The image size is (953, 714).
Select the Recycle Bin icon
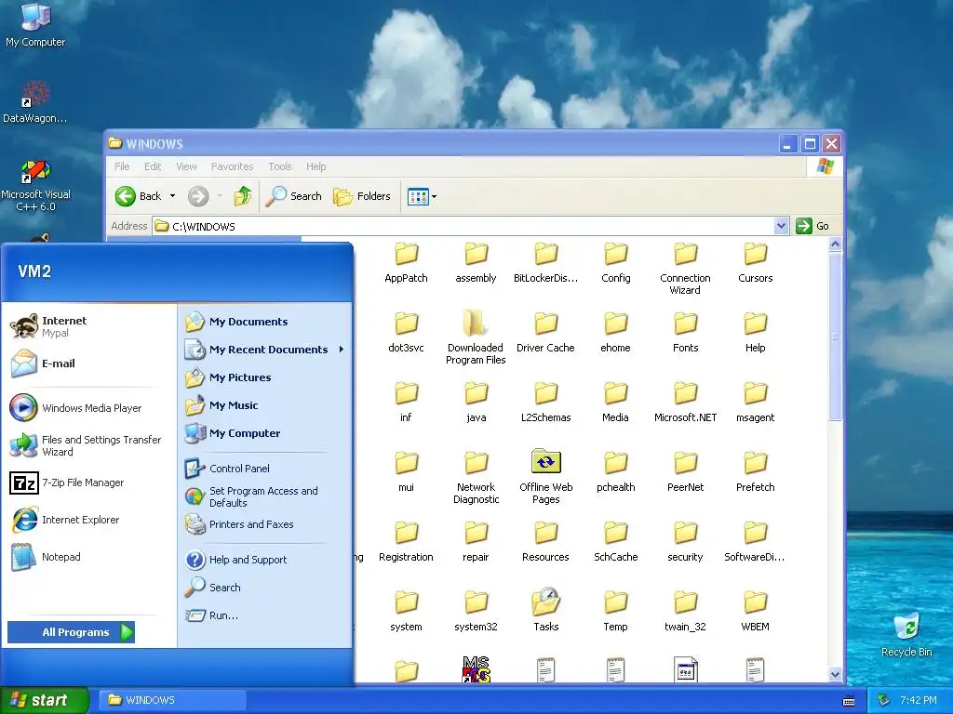pyautogui.click(x=906, y=635)
